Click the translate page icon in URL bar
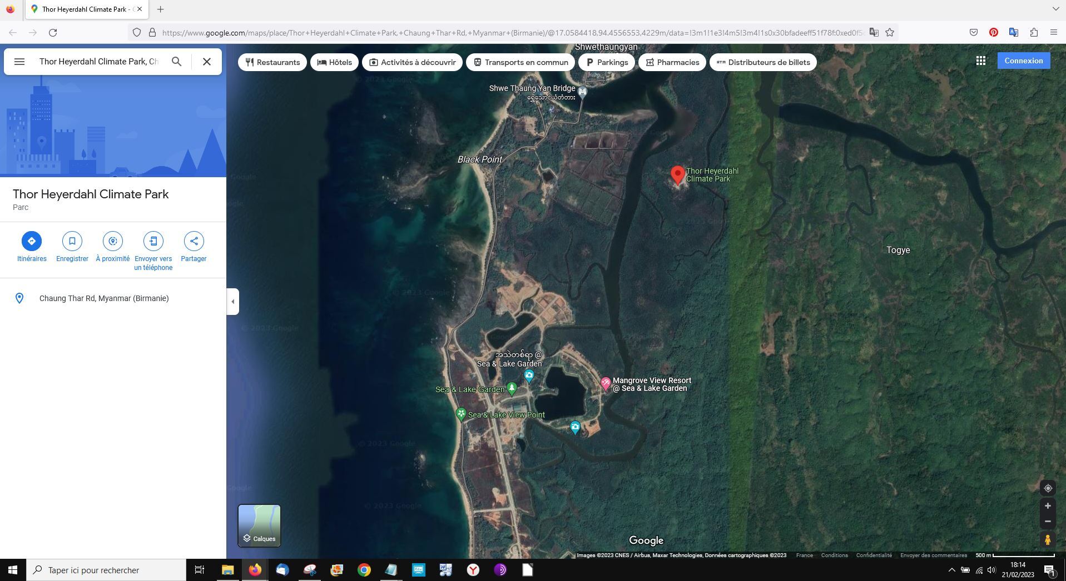The width and height of the screenshot is (1066, 581). (x=874, y=33)
